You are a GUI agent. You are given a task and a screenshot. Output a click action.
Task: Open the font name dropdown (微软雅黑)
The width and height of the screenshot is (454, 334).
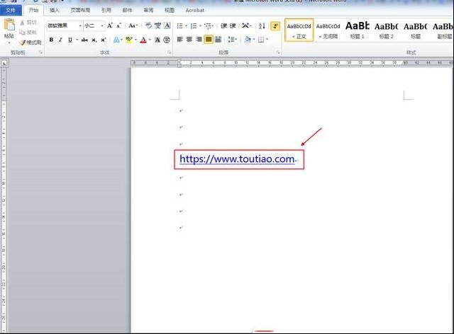[x=80, y=26]
